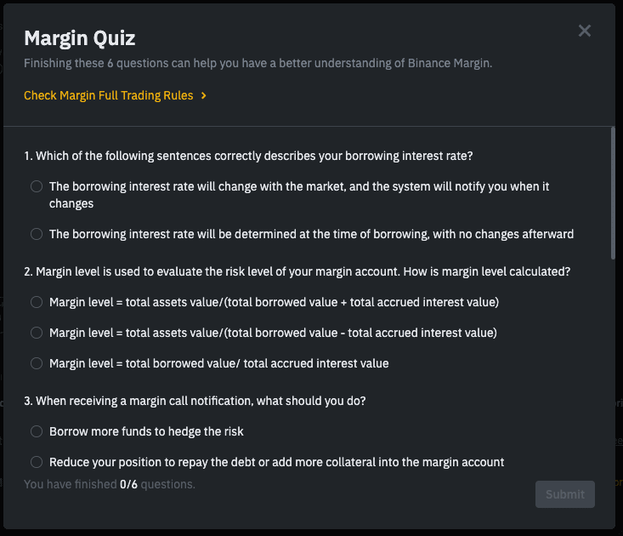Click the chevron beside Margin Full Trading Rules
The height and width of the screenshot is (536, 623).
(204, 95)
